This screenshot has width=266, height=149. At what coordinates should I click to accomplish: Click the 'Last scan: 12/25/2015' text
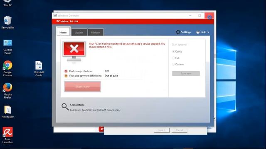point(95,110)
